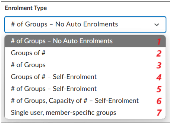Click 'member-specific groups' text in last option

81,113
